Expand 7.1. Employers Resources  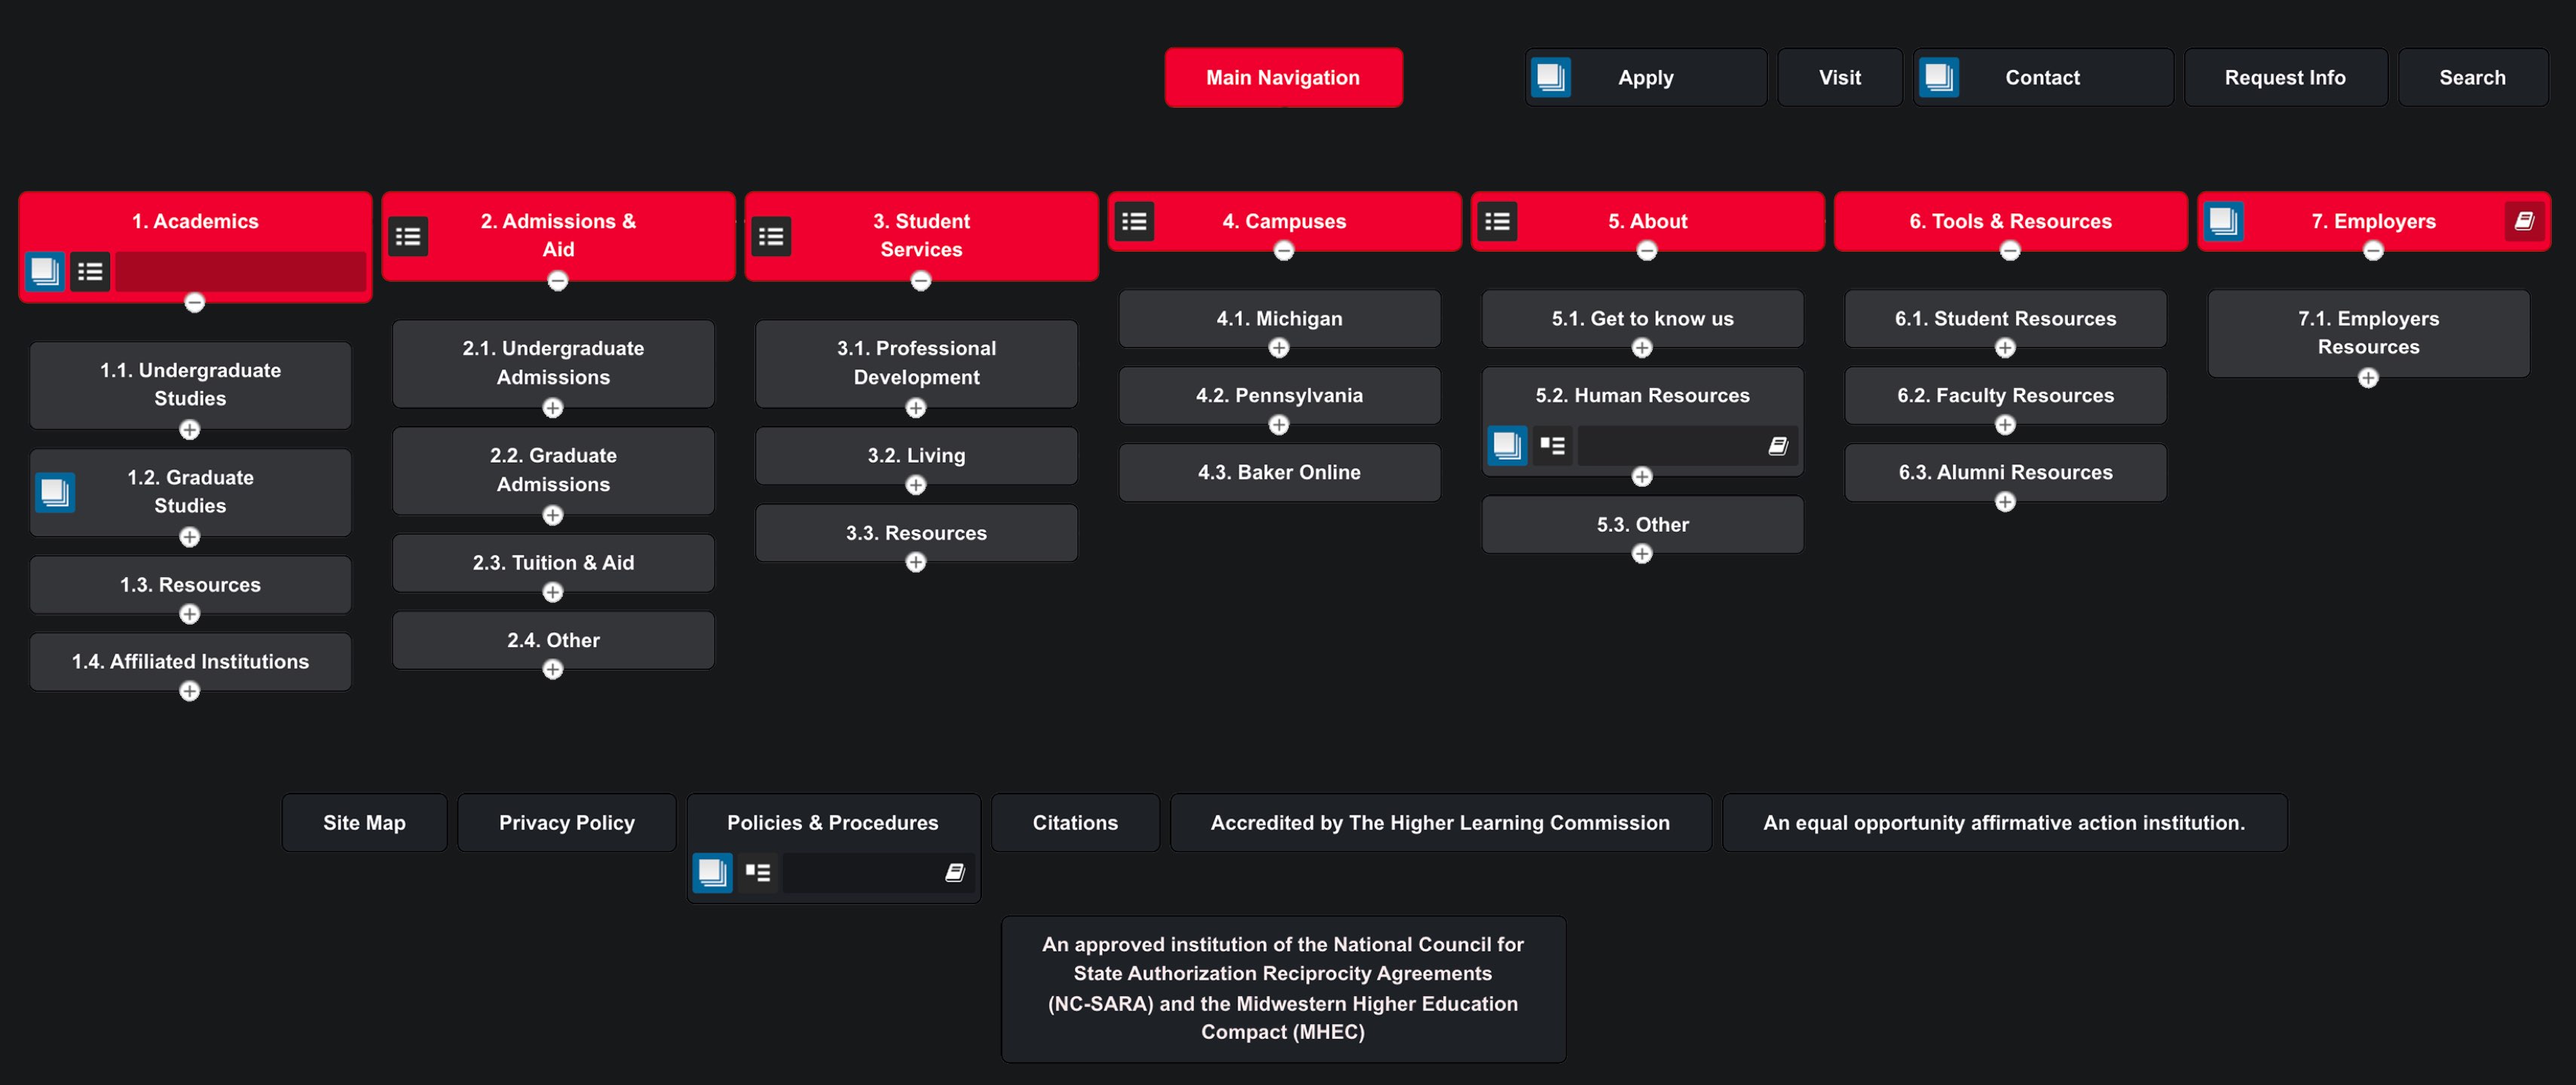[x=2368, y=377]
